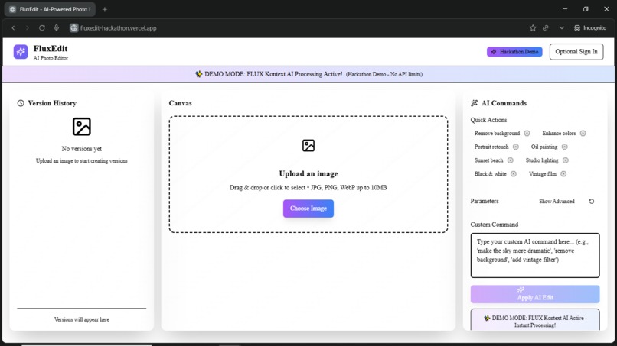Click the address bar URL

(119, 28)
